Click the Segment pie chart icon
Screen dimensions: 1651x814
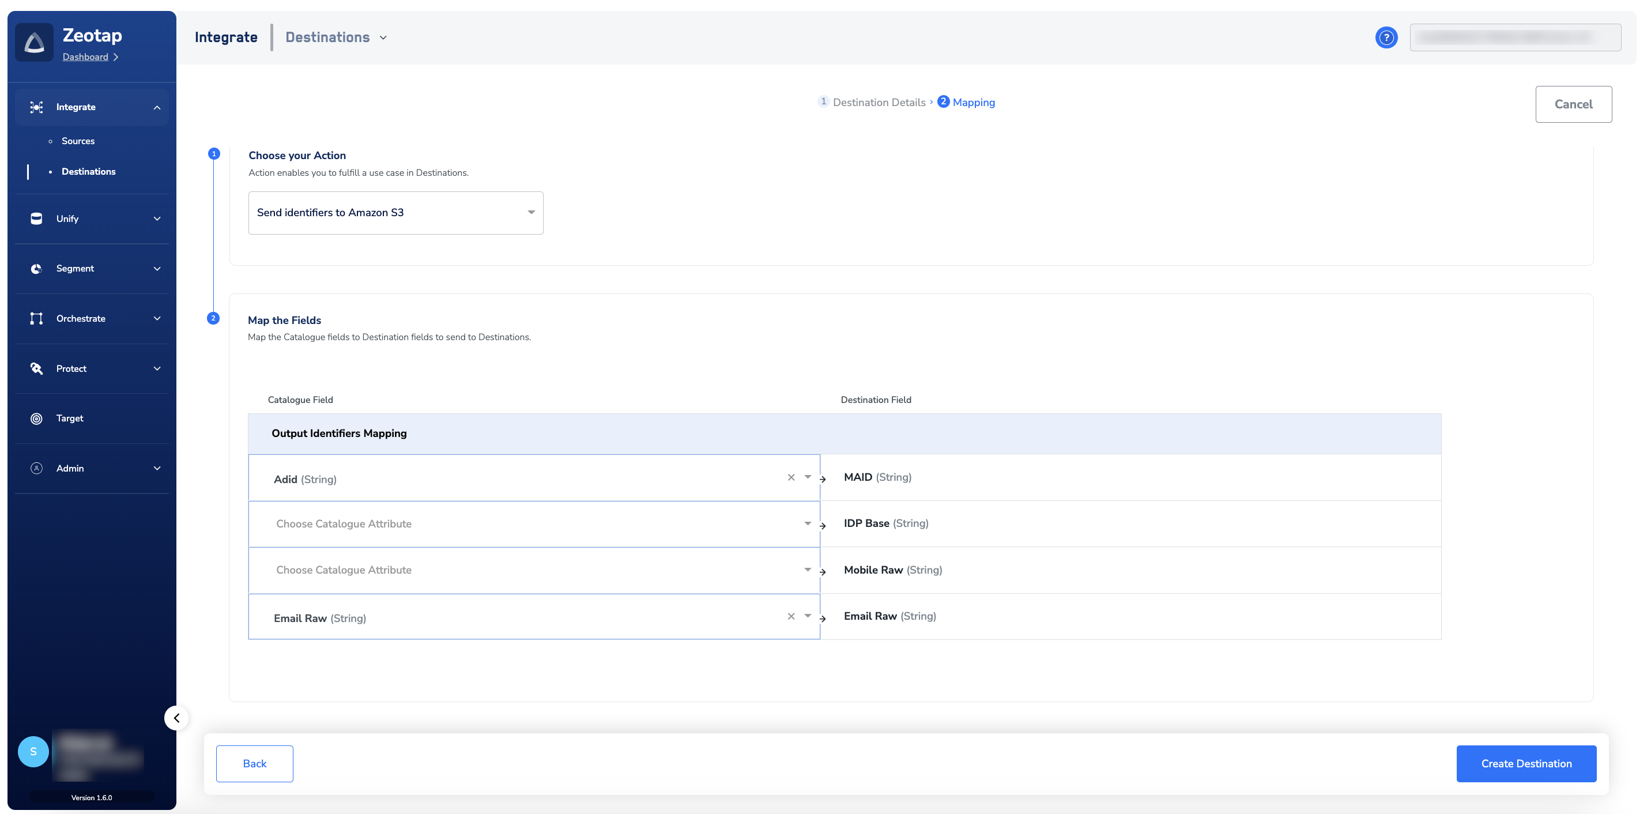tap(36, 269)
